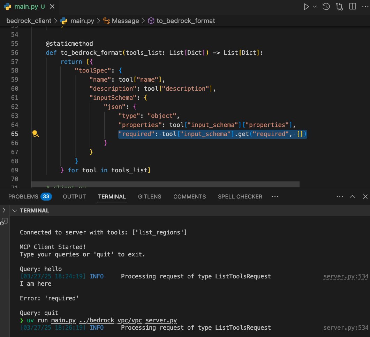Screen dimensions: 370x337
Task: Maximize the panel with up chevron
Action: [x=352, y=197]
